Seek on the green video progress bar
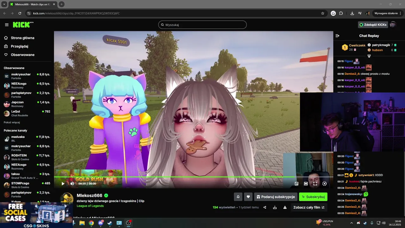Viewport: 405px width, 228px height. click(x=193, y=177)
